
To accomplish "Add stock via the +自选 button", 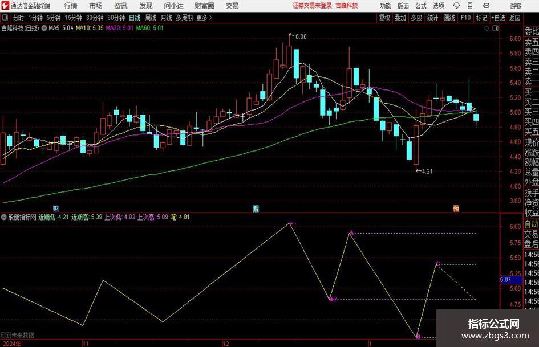I will [x=499, y=18].
